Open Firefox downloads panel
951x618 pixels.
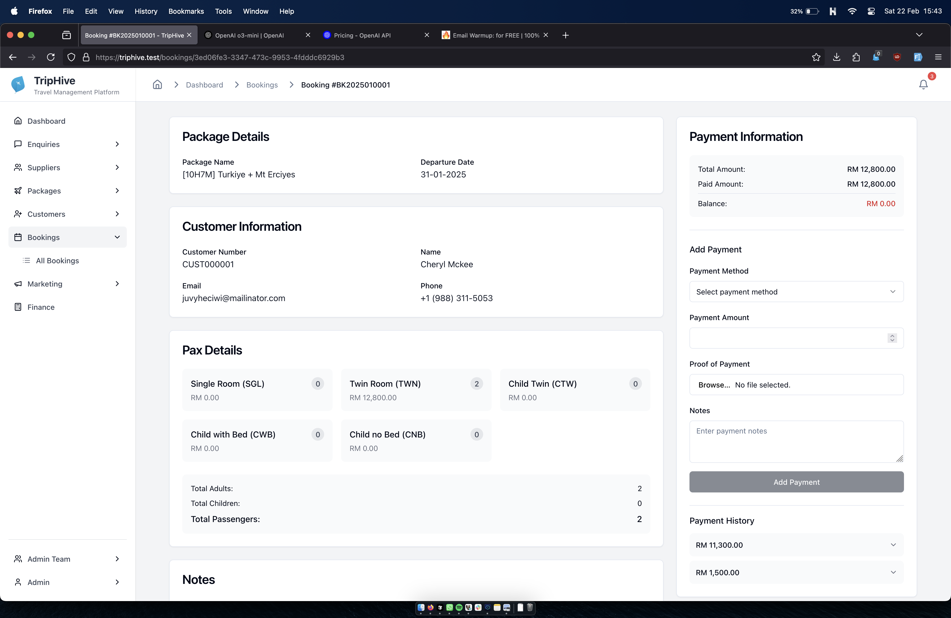pyautogui.click(x=836, y=57)
